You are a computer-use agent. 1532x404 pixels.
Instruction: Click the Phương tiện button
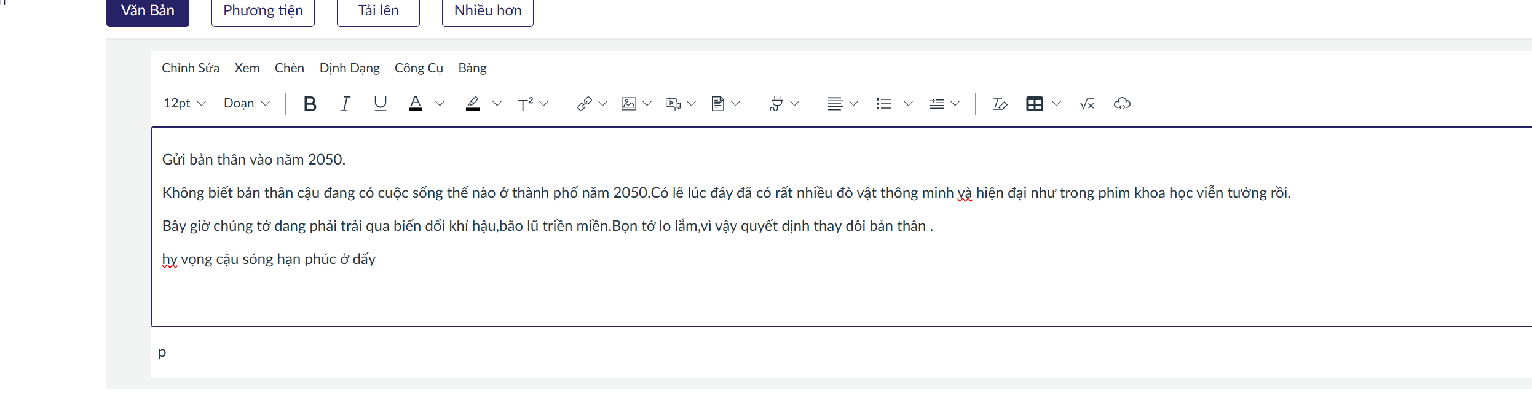coord(263,11)
